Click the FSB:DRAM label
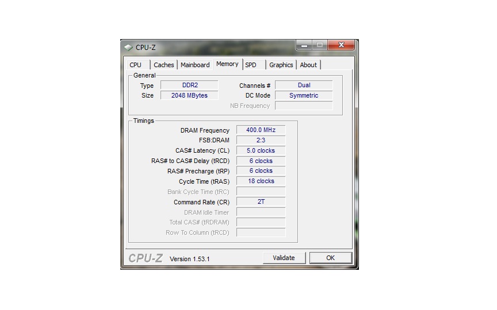The height and width of the screenshot is (310, 497). click(214, 140)
